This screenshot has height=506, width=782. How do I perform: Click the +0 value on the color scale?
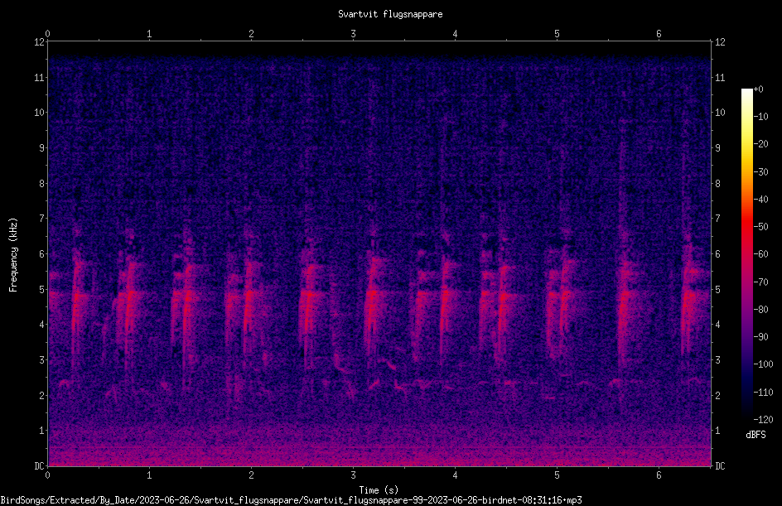click(x=759, y=89)
